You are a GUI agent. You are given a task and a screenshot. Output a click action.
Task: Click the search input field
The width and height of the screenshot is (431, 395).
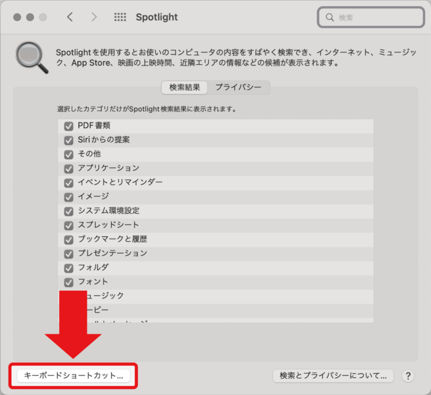pos(371,17)
